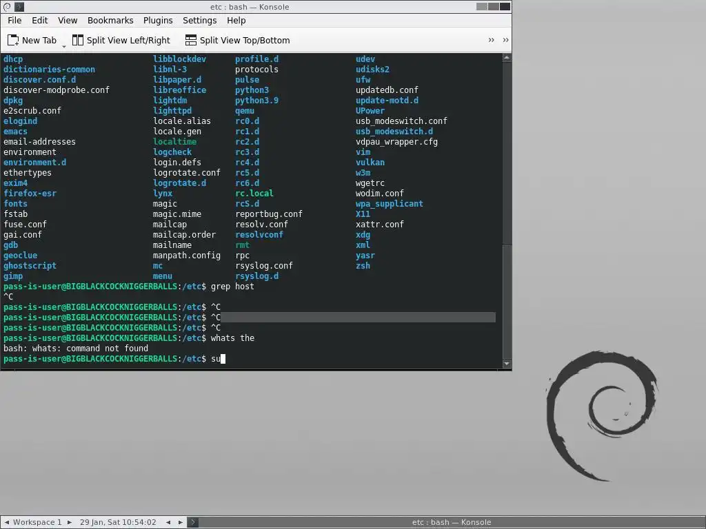Click the New Tab toolbar button
Viewport: 706px width, 529px height.
tap(32, 41)
